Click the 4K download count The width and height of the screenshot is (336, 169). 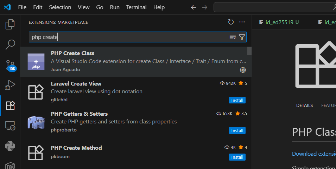click(x=230, y=147)
